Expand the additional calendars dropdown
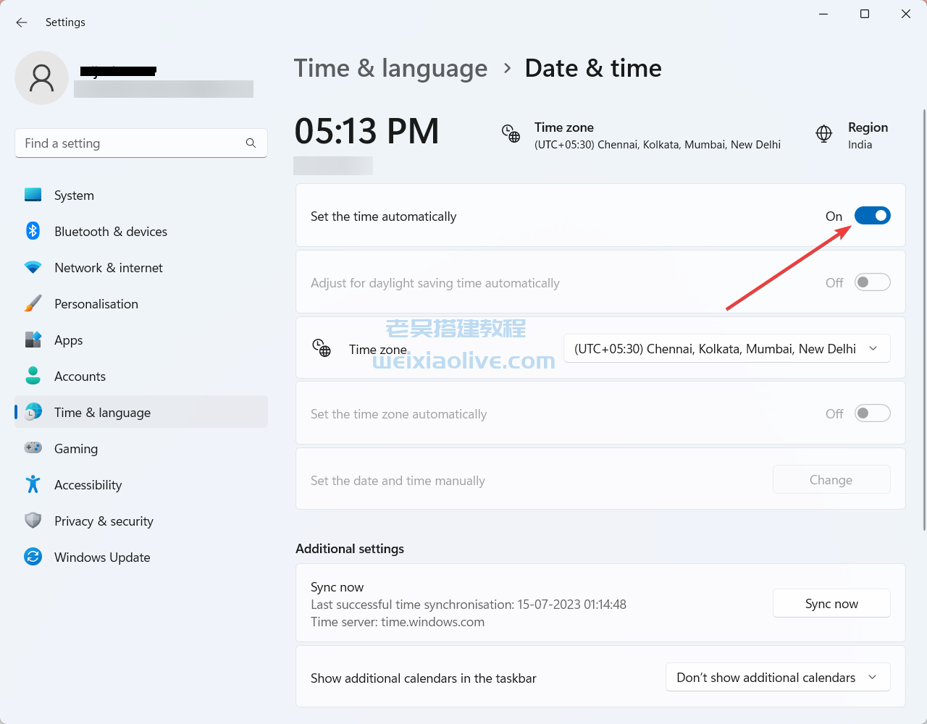The image size is (927, 724). pos(777,678)
